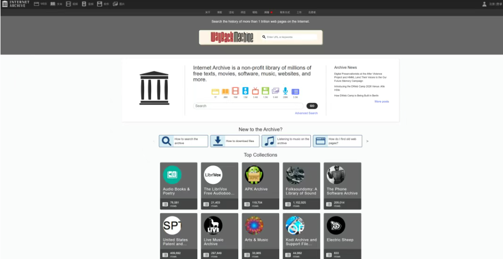Open the Arts & Music collection
The image size is (503, 259).
point(260,236)
